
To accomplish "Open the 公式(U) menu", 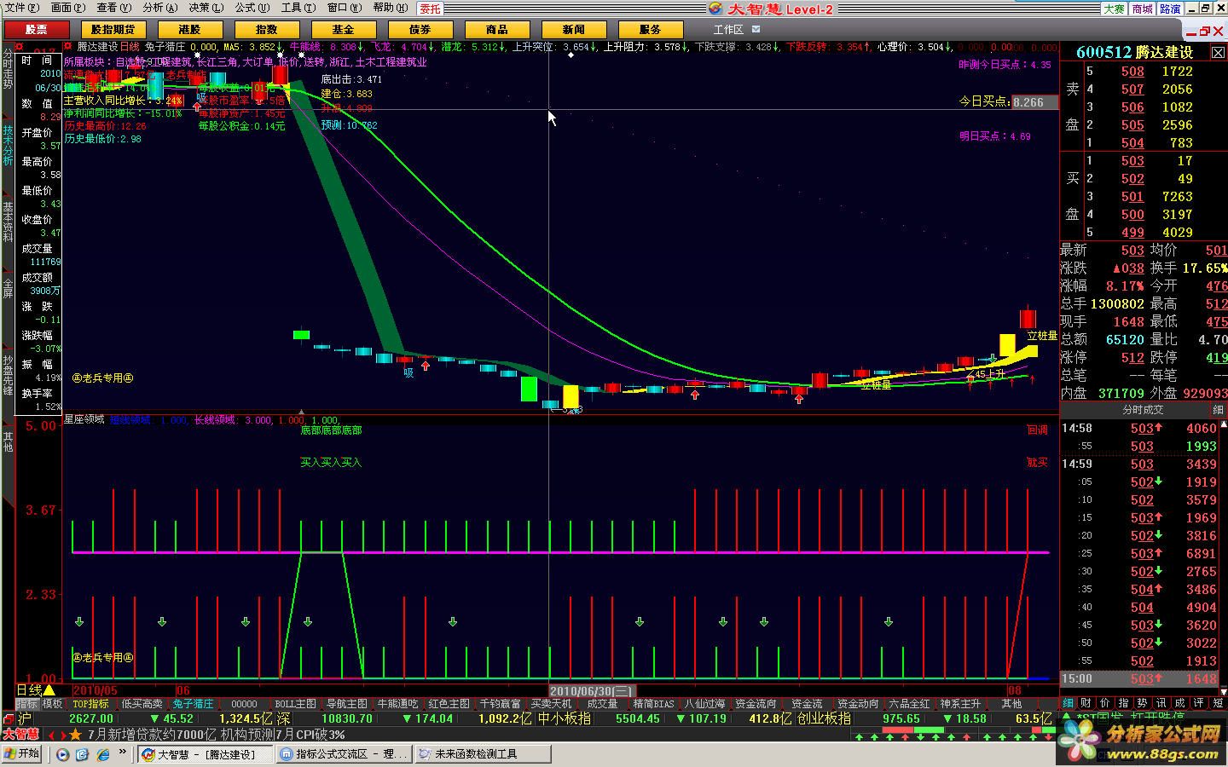I will 252,8.
